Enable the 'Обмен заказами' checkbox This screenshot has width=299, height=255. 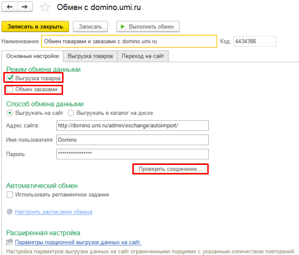10,89
